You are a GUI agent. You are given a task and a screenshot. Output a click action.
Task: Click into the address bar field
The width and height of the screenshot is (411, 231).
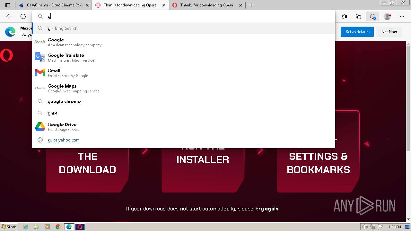(184, 16)
